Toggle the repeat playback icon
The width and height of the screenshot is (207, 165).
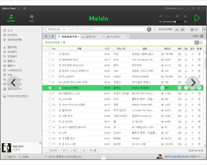coord(168,16)
